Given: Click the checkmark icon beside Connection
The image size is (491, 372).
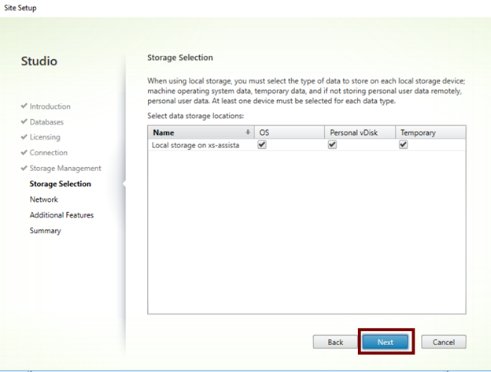Looking at the screenshot, I should click(24, 152).
